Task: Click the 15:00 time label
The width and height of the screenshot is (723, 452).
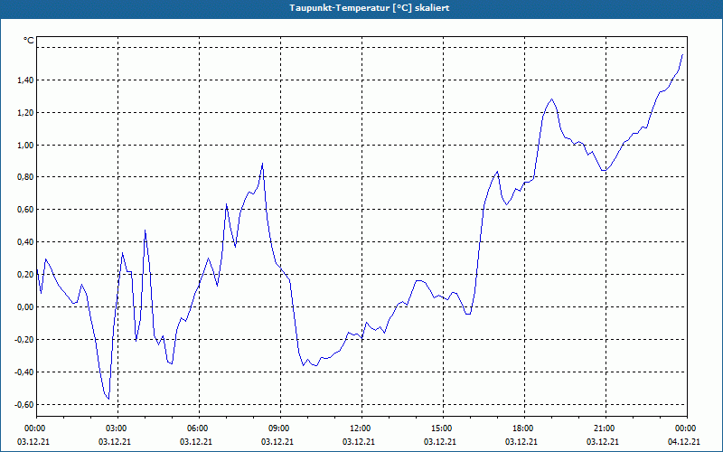Action: pyautogui.click(x=443, y=428)
